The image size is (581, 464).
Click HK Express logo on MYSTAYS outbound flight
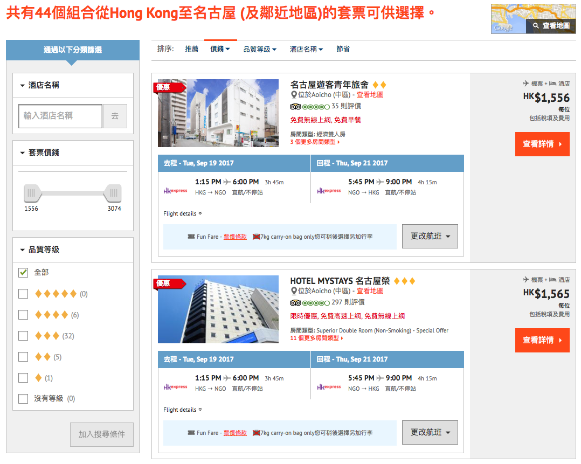(175, 387)
